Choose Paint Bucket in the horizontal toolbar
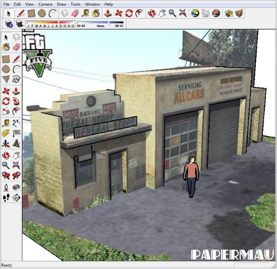The width and height of the screenshot is (277, 269). [96, 13]
